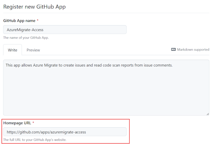The image size is (214, 145).
Task: Click the hint about the app's website URL
Action: coord(35,140)
